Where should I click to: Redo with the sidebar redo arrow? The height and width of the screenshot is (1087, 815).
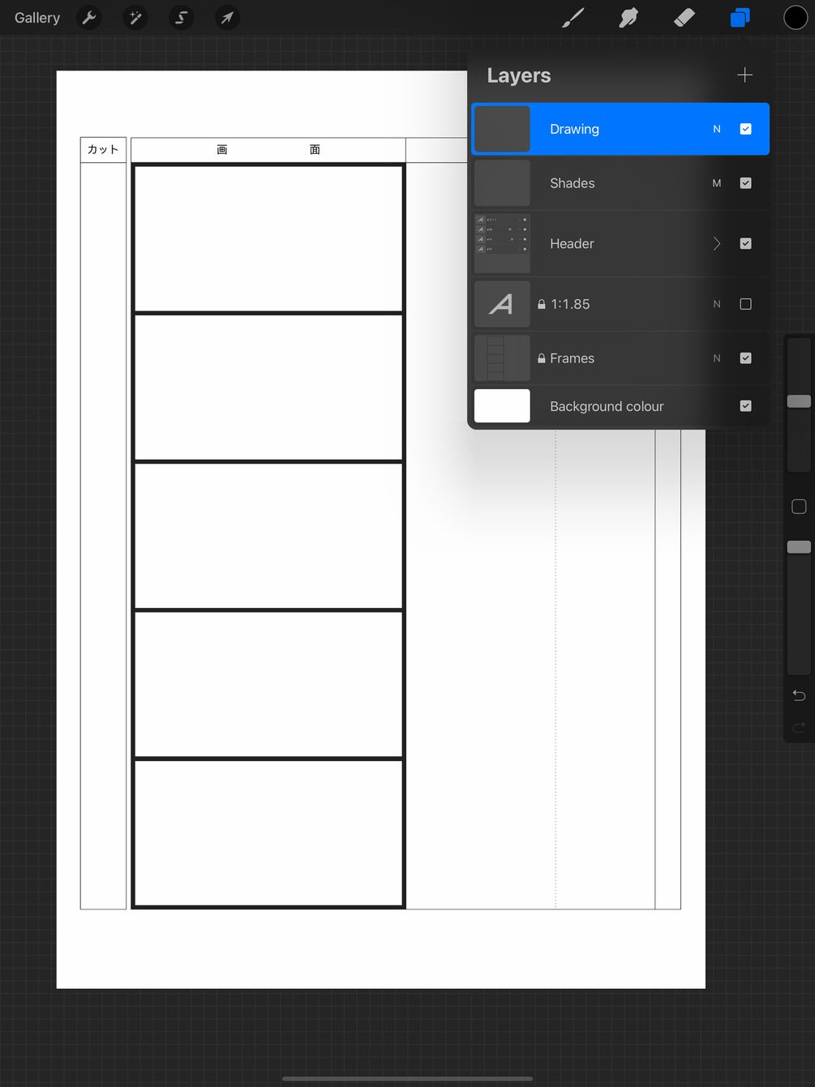pos(799,727)
